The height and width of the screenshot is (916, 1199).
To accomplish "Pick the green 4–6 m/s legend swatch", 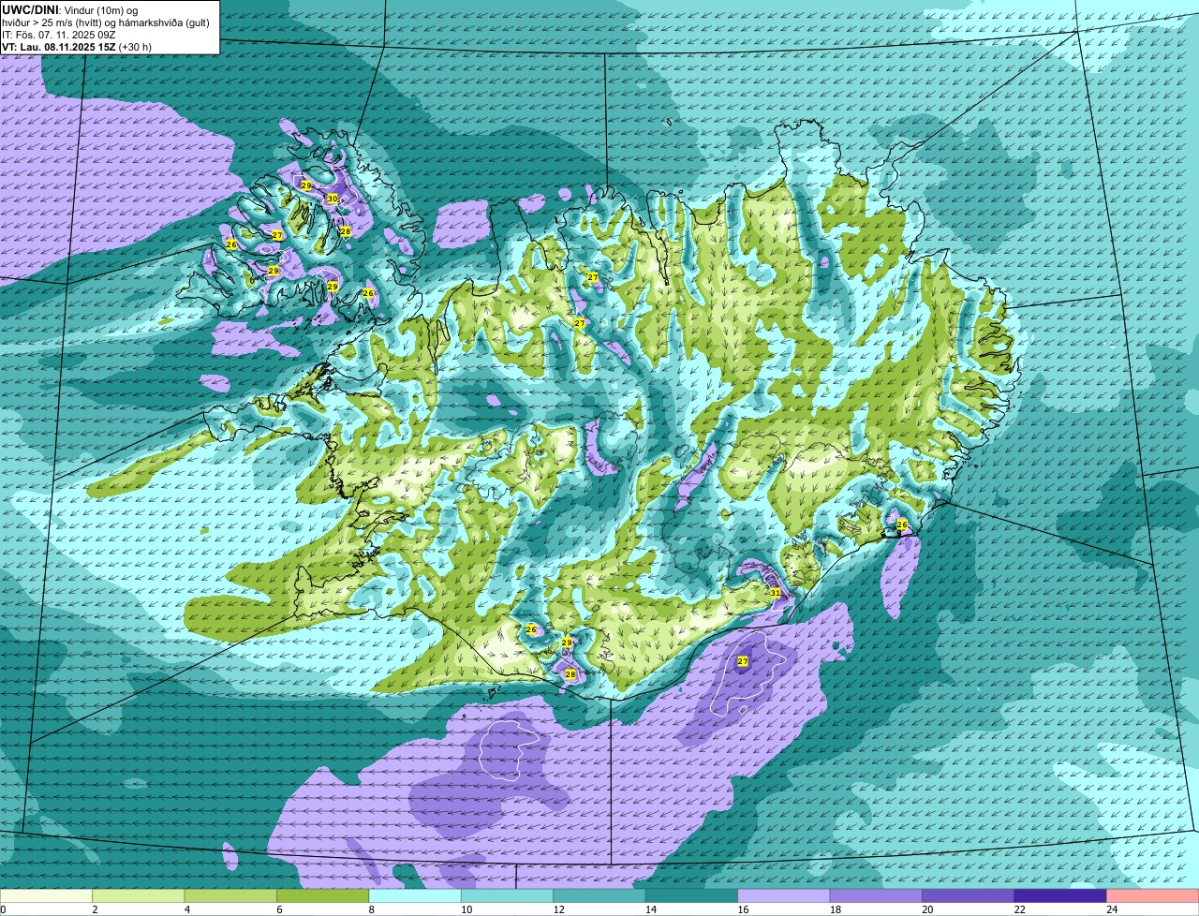I will pyautogui.click(x=230, y=895).
